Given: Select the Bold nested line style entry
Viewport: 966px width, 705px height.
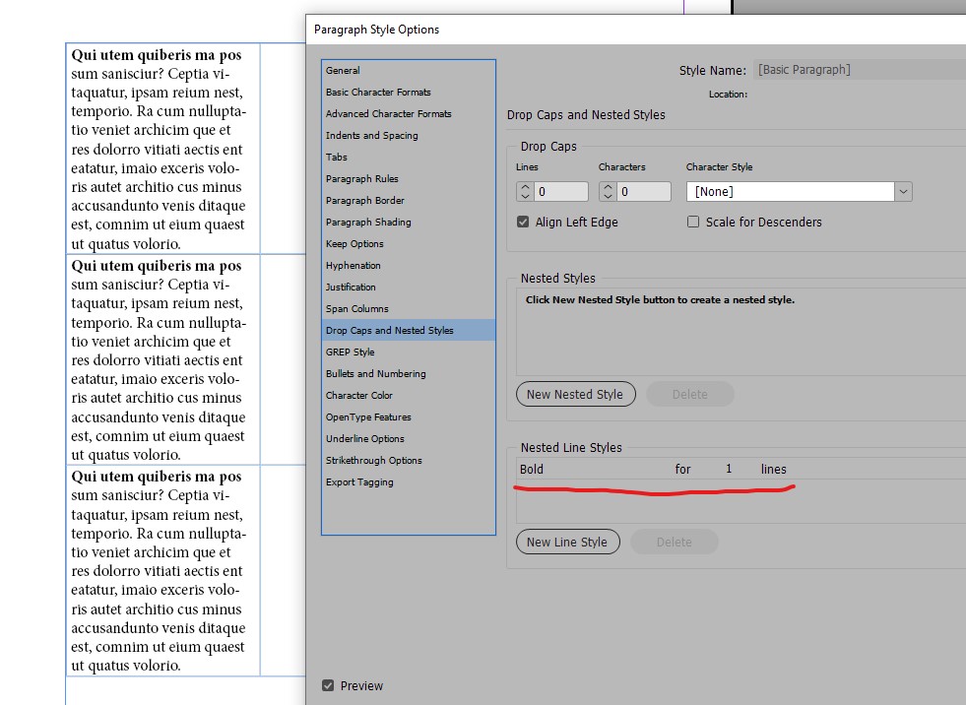Looking at the screenshot, I should (x=532, y=469).
